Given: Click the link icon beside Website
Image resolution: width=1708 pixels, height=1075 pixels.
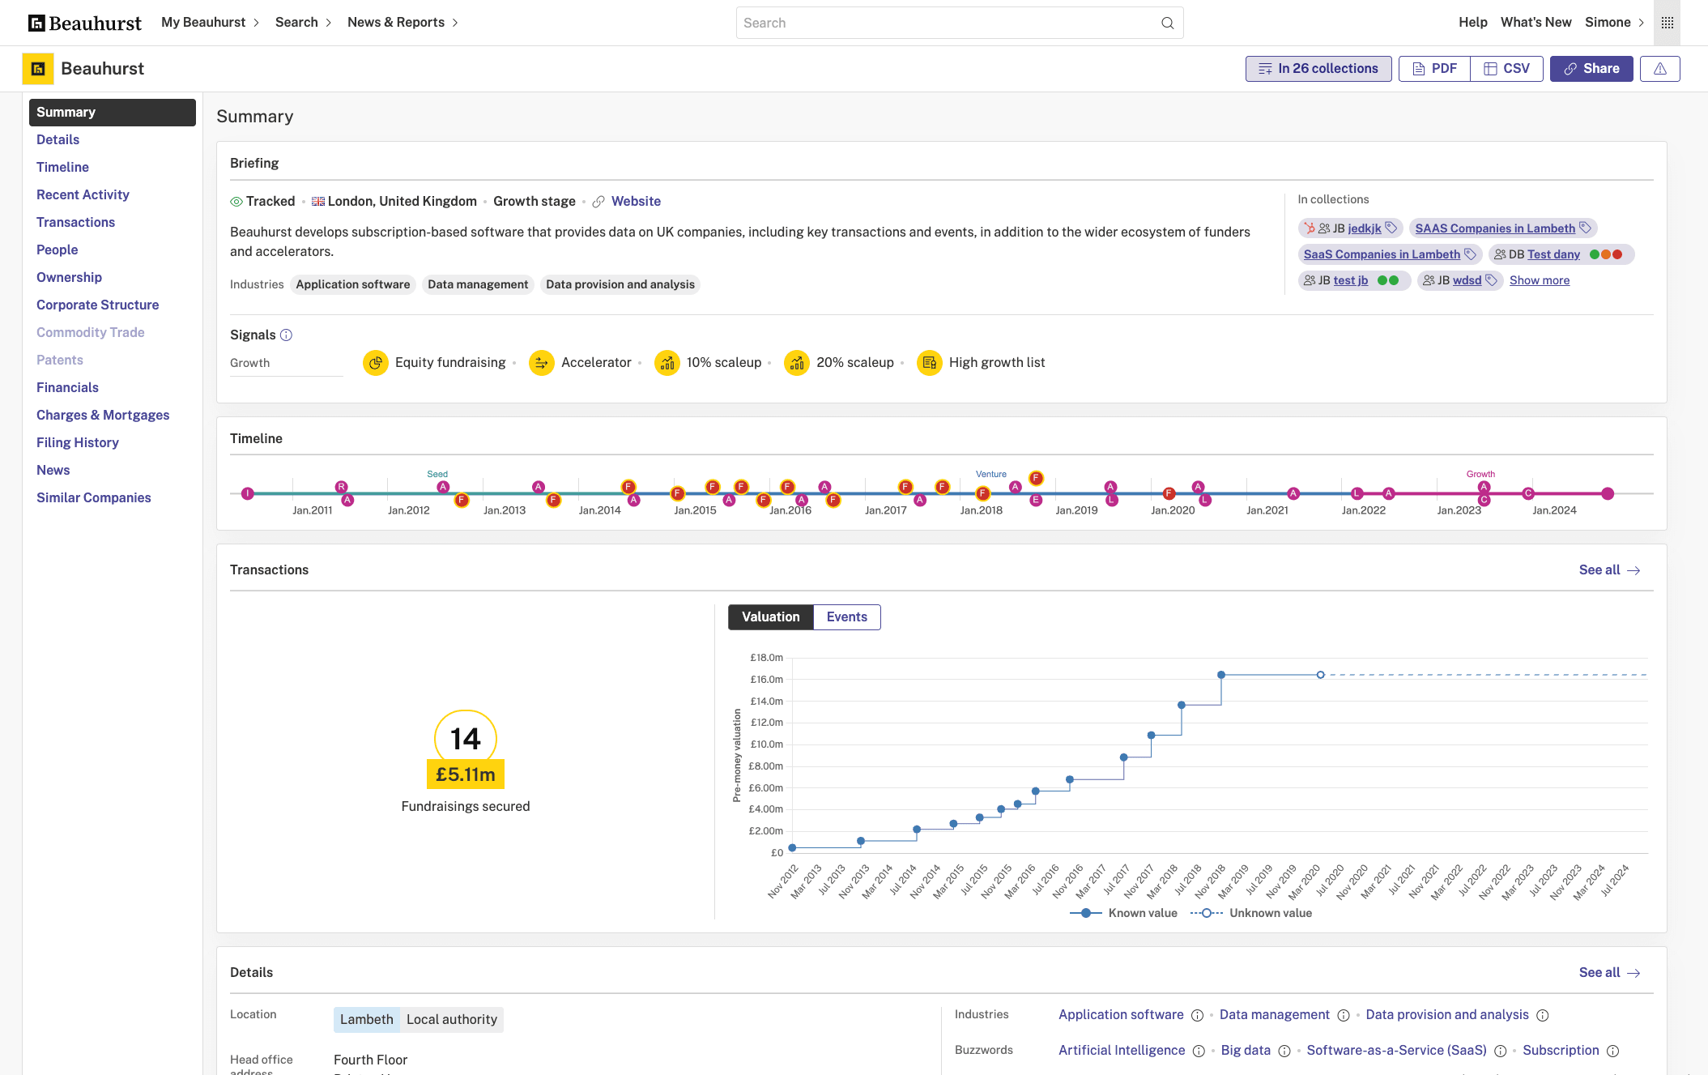Looking at the screenshot, I should point(598,202).
